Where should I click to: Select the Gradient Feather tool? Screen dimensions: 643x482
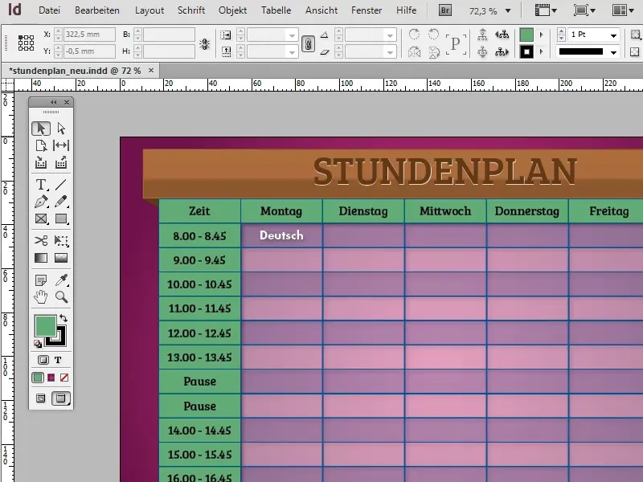[61, 258]
